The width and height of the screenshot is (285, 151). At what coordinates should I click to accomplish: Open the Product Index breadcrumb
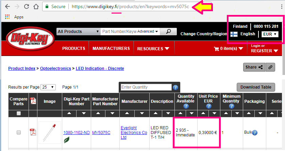click(22, 69)
